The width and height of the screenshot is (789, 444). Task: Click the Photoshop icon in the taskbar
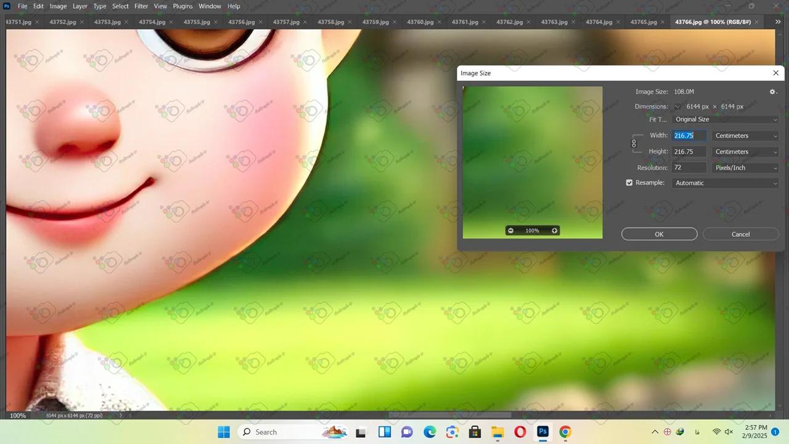(542, 432)
